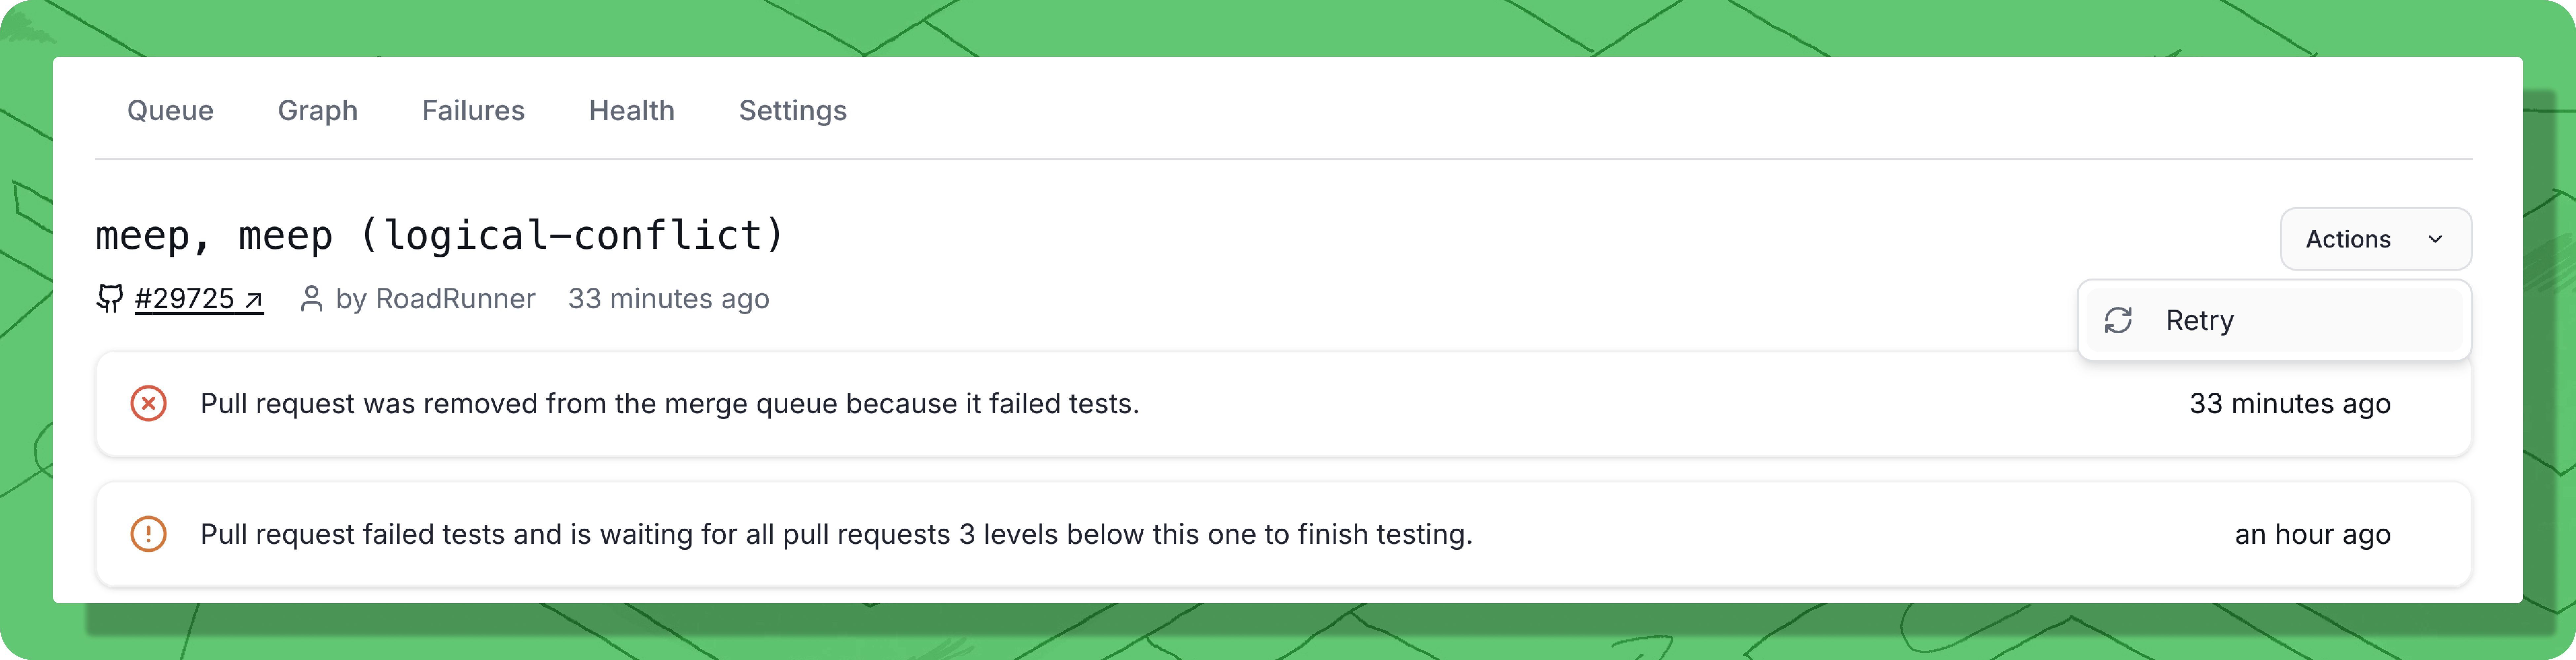
Task: Open the Queue tab
Action: (170, 111)
